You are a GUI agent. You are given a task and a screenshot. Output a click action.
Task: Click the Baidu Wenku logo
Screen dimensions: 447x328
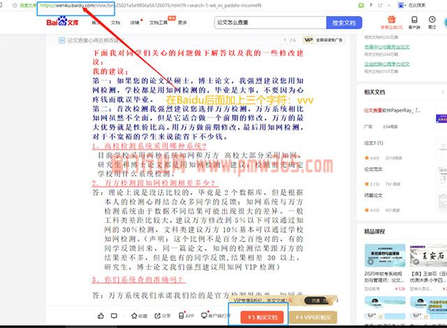pyautogui.click(x=62, y=22)
